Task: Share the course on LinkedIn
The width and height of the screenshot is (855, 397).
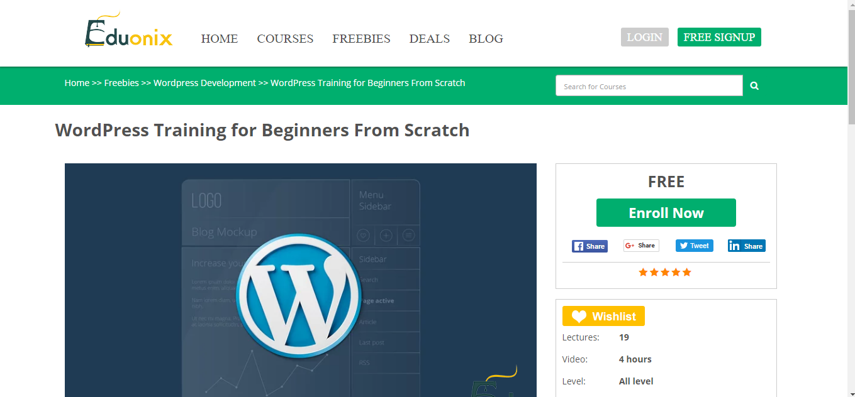Action: pos(747,246)
